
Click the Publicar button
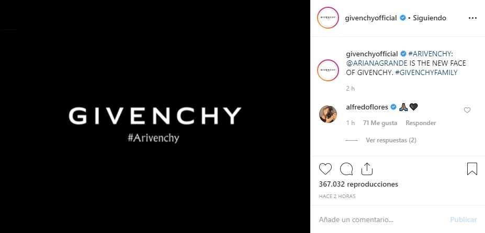(x=464, y=220)
